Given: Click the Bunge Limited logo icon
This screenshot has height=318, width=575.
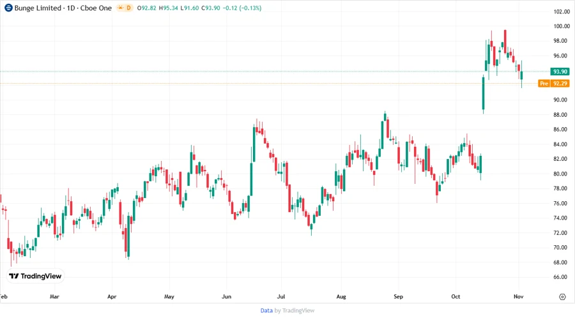Looking at the screenshot, I should click(8, 8).
